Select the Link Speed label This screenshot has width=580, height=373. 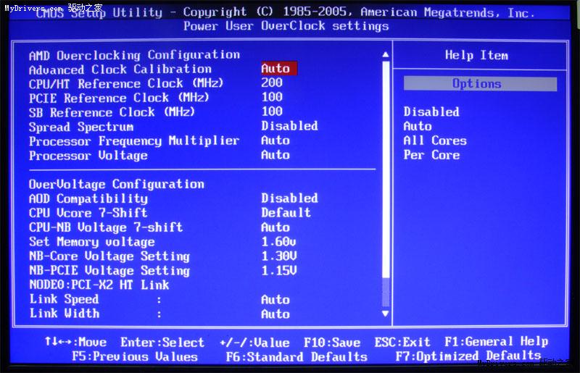pyautogui.click(x=64, y=299)
